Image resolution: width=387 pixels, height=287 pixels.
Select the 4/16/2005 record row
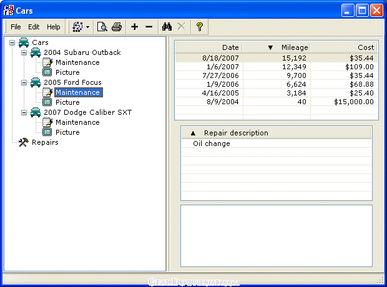tap(277, 93)
